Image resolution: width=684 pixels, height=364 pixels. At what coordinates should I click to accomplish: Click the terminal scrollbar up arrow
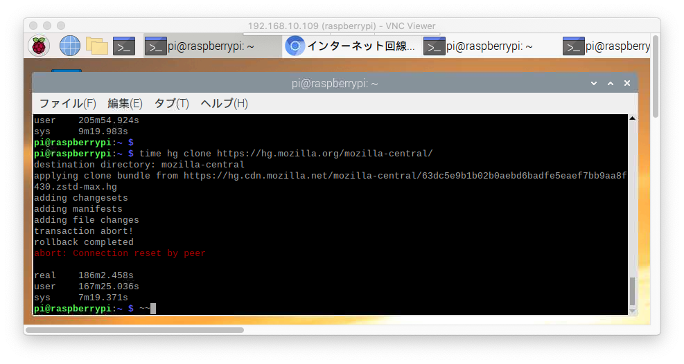click(631, 119)
